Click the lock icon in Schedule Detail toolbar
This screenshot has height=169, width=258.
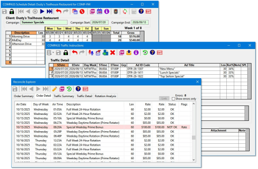click(12, 12)
